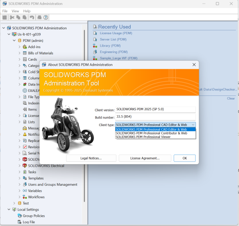This screenshot has height=226, width=239.
Task: Open the Help question mark toolbar icon
Action: click(x=46, y=18)
